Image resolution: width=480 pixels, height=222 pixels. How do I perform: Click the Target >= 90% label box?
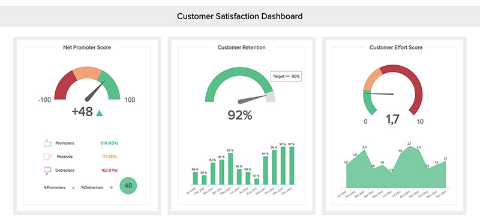coord(286,77)
